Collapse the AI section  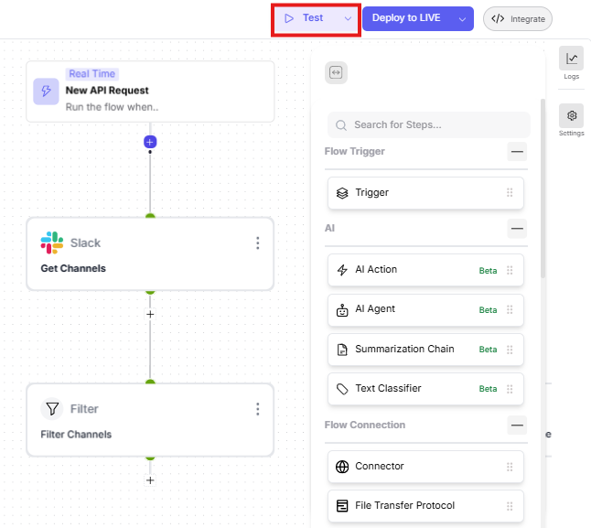[517, 228]
